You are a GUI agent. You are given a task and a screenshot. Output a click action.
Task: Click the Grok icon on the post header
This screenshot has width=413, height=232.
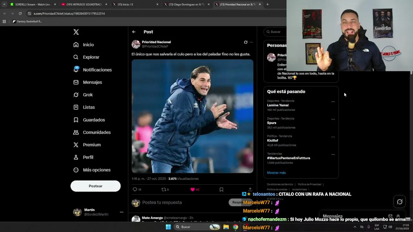tap(246, 42)
